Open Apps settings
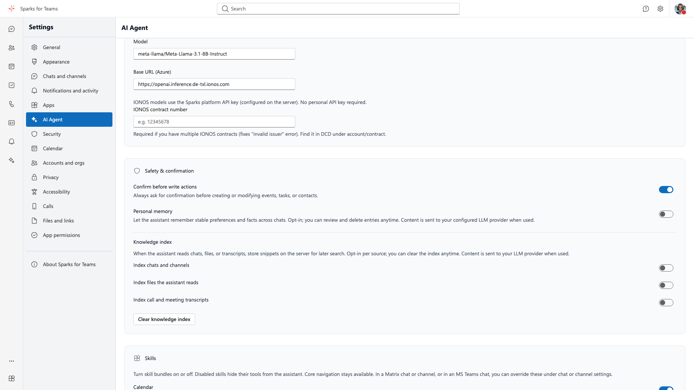Image resolution: width=694 pixels, height=390 pixels. [69, 105]
